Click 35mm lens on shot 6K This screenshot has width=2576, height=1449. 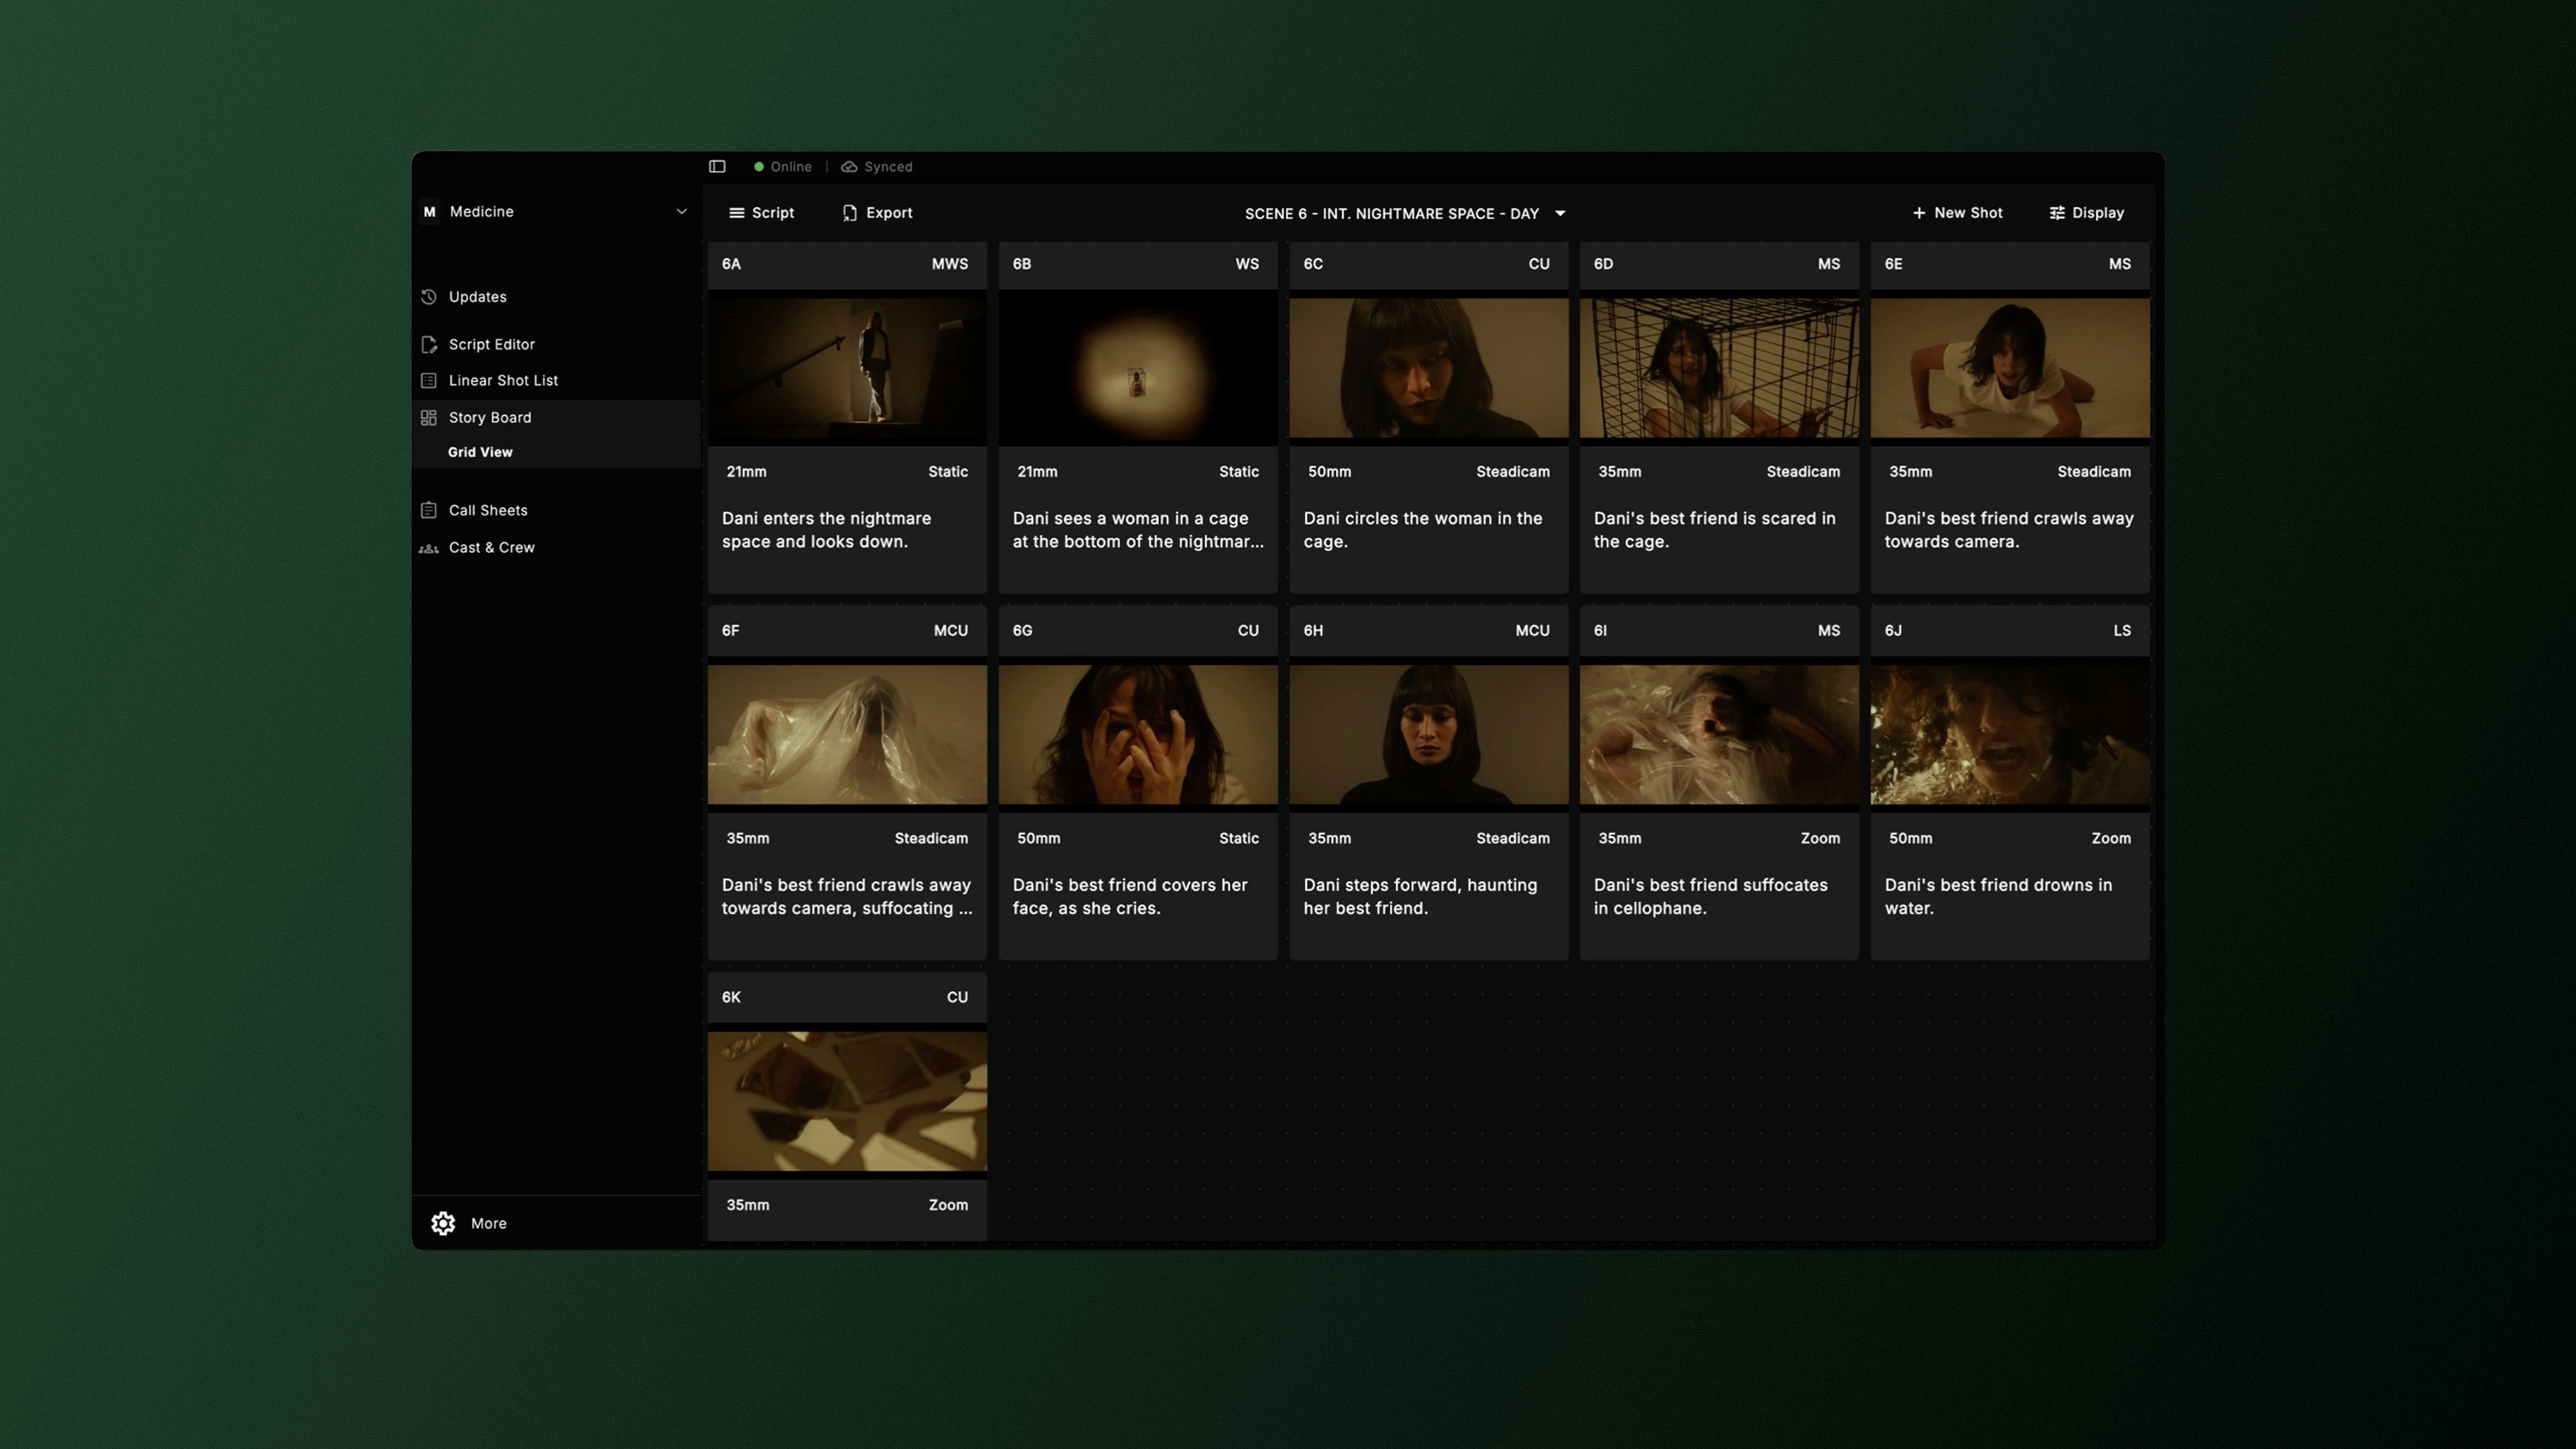(x=747, y=1205)
